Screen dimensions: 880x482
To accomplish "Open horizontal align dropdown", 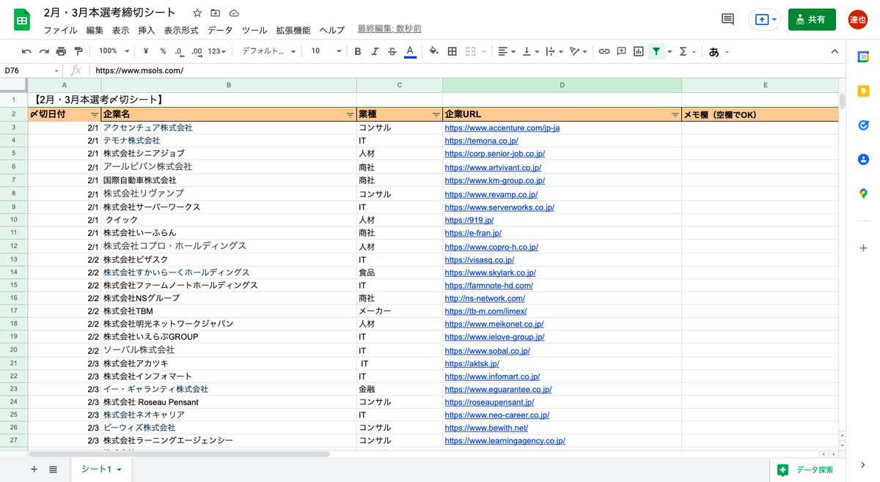I will [507, 51].
